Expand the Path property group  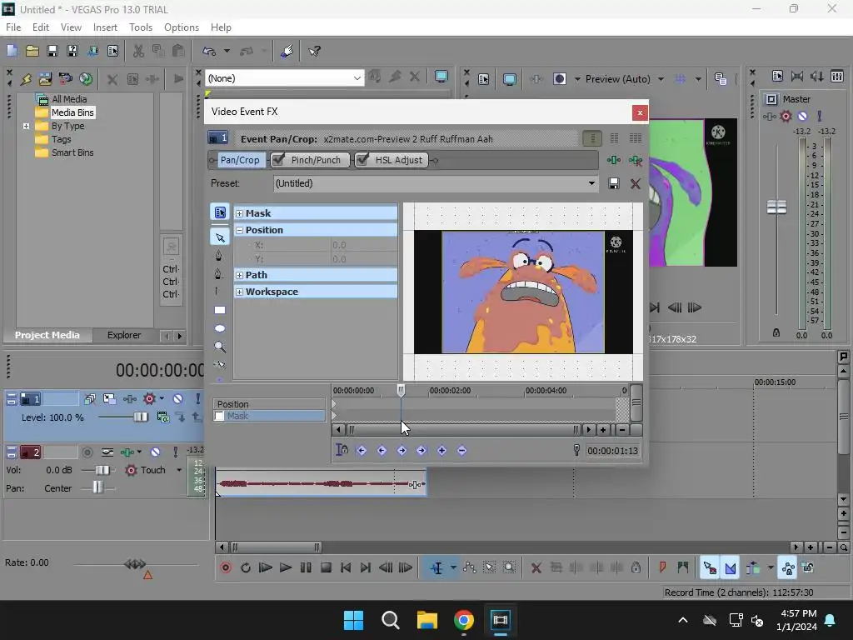[239, 275]
